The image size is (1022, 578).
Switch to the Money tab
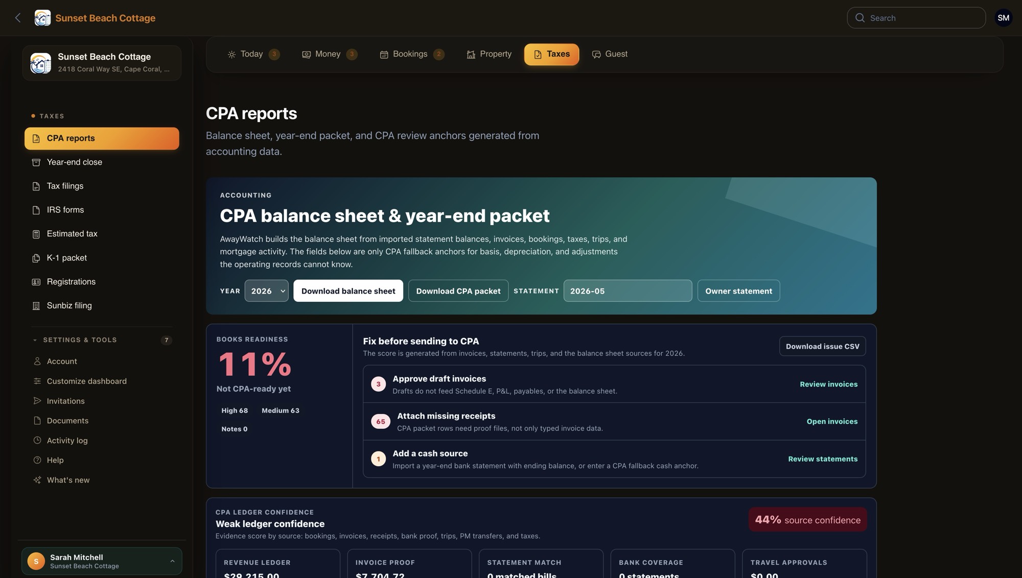[330, 54]
